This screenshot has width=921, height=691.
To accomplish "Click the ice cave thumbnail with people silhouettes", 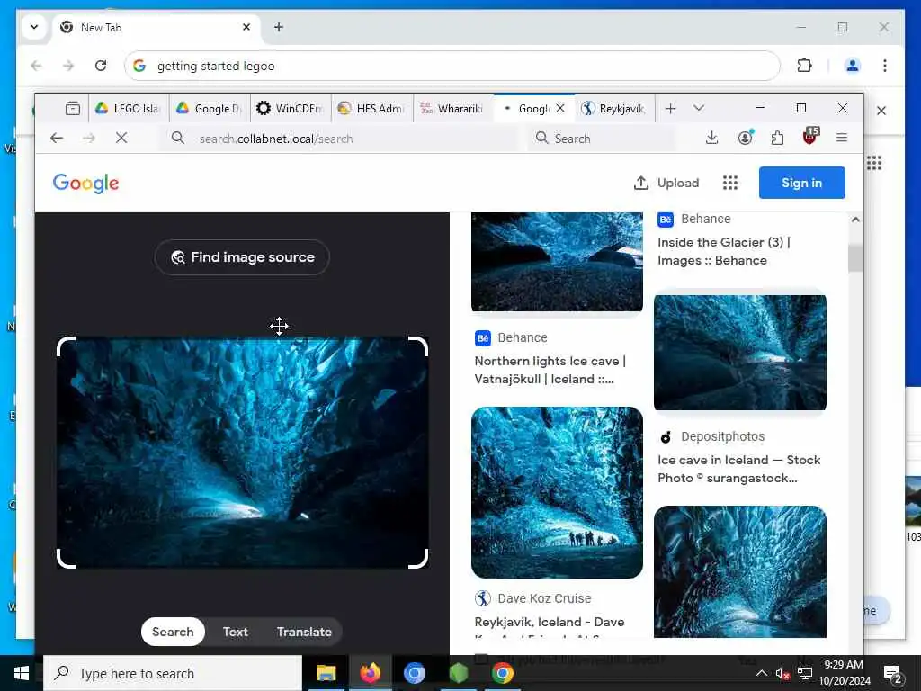I will (557, 492).
